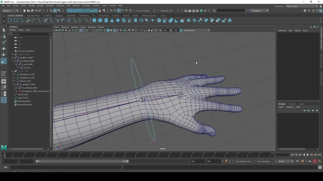Pick the pencil curve tool on shelf
This screenshot has height=181, width=323.
[28, 20]
